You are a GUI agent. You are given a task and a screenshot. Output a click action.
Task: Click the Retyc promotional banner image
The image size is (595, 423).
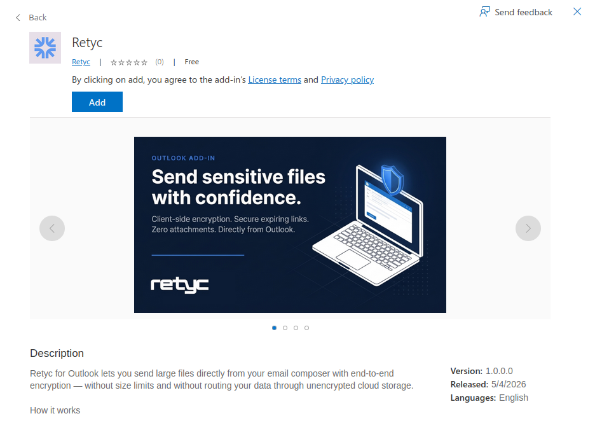click(290, 225)
